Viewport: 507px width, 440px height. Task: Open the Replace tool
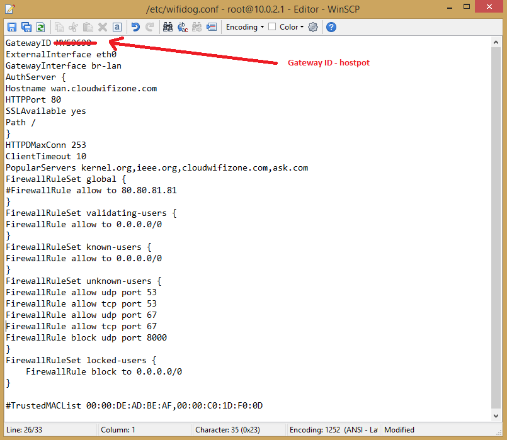(x=183, y=27)
